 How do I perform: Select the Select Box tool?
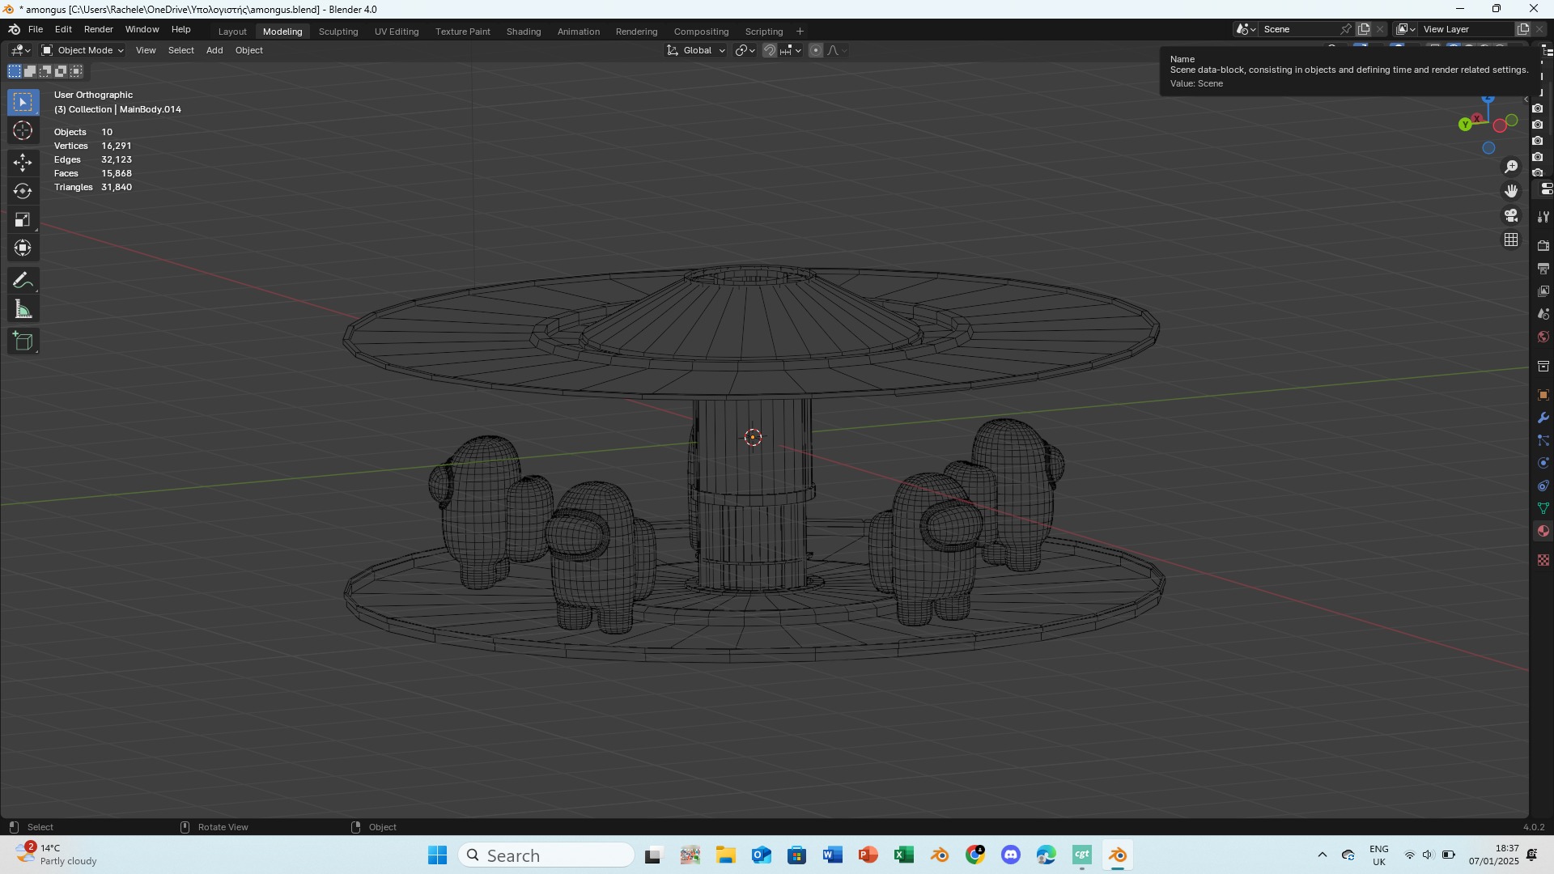coord(23,102)
